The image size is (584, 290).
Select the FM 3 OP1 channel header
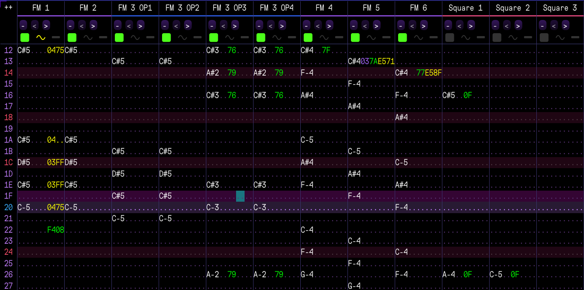[135, 8]
